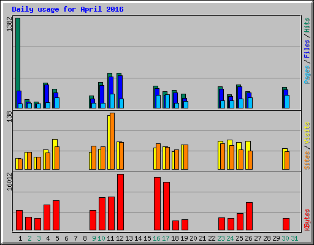
Task: Select day label 19 on the axis
Action: (x=184, y=238)
